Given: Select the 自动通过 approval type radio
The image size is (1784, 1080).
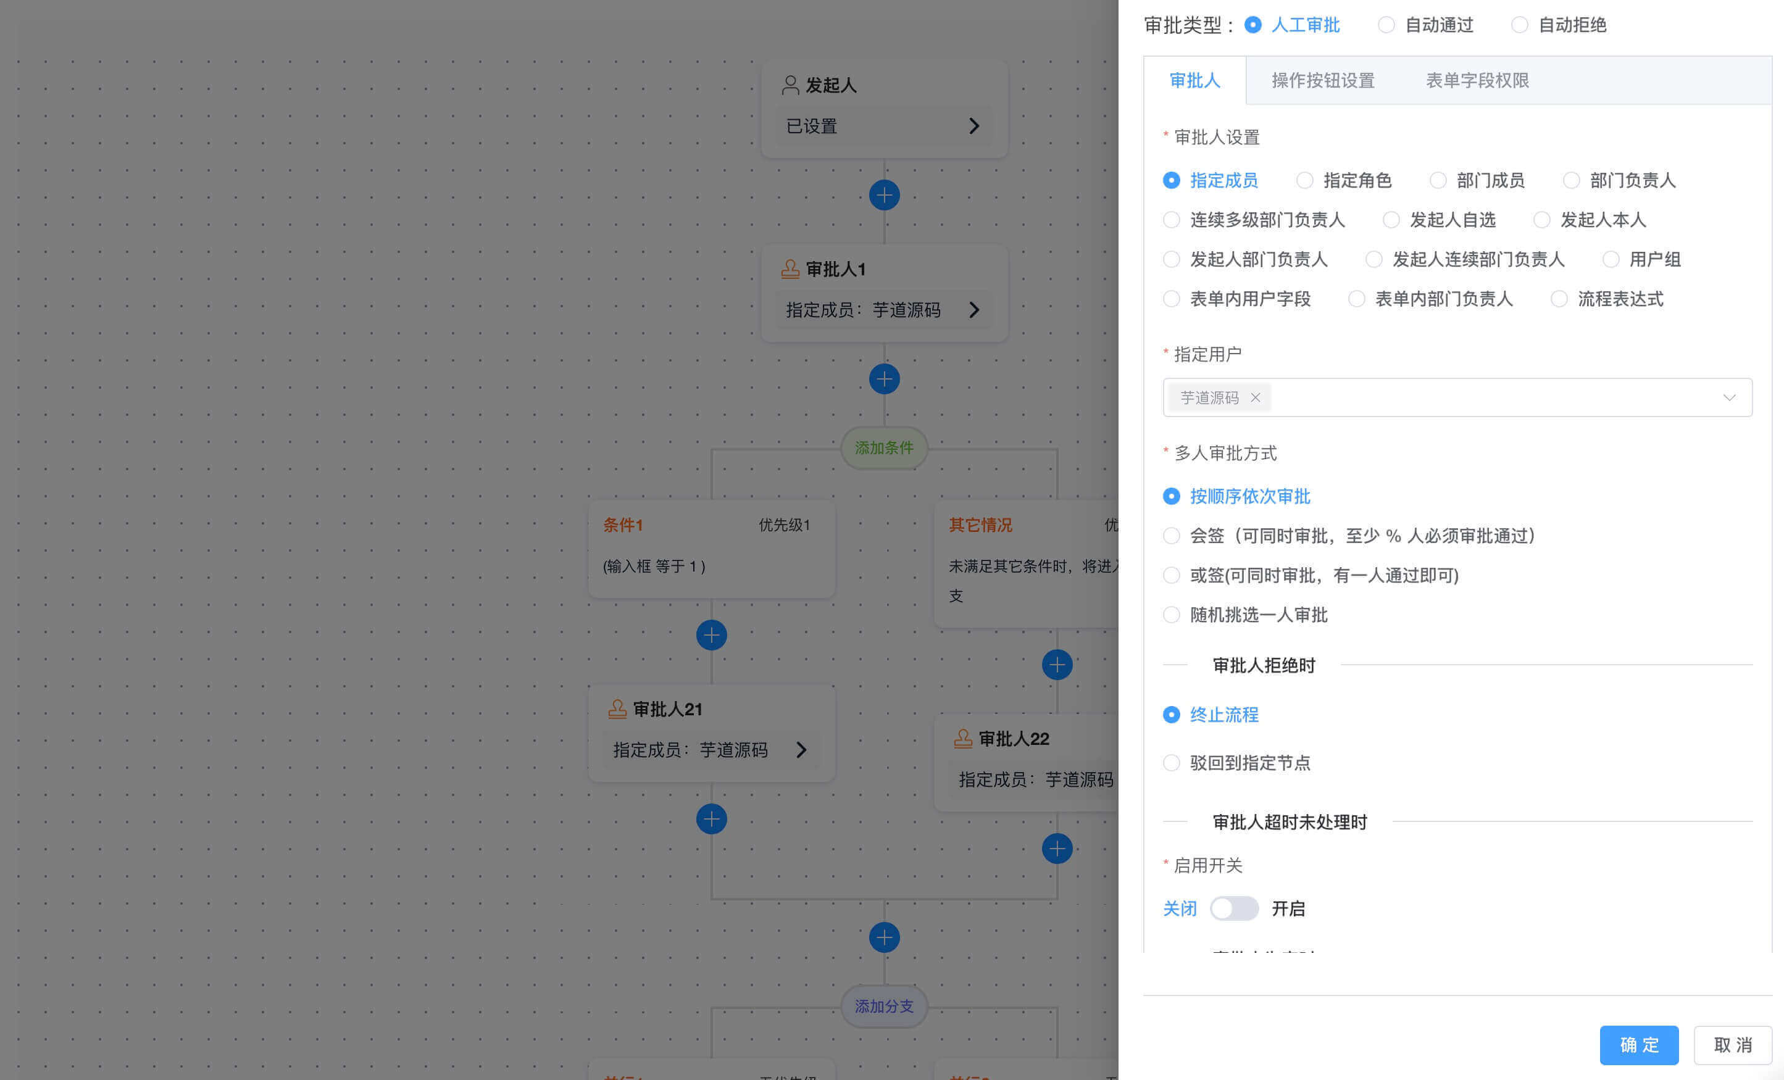Looking at the screenshot, I should point(1386,25).
